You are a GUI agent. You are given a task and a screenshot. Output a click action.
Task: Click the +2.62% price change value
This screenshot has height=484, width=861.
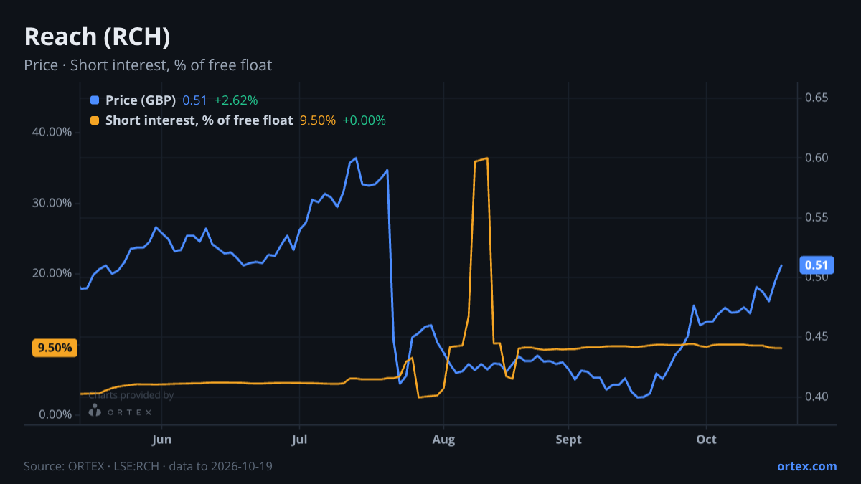pos(236,100)
